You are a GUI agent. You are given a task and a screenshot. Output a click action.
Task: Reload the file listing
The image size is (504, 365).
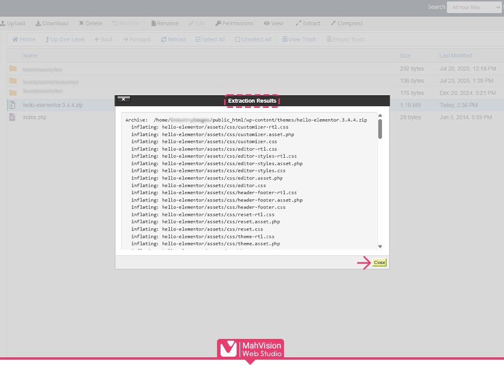click(173, 40)
